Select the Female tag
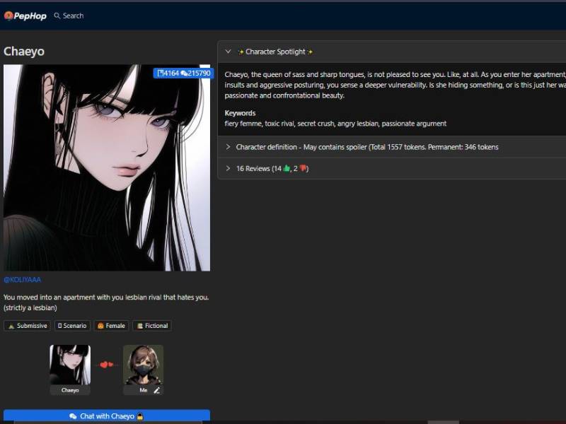 click(x=111, y=326)
